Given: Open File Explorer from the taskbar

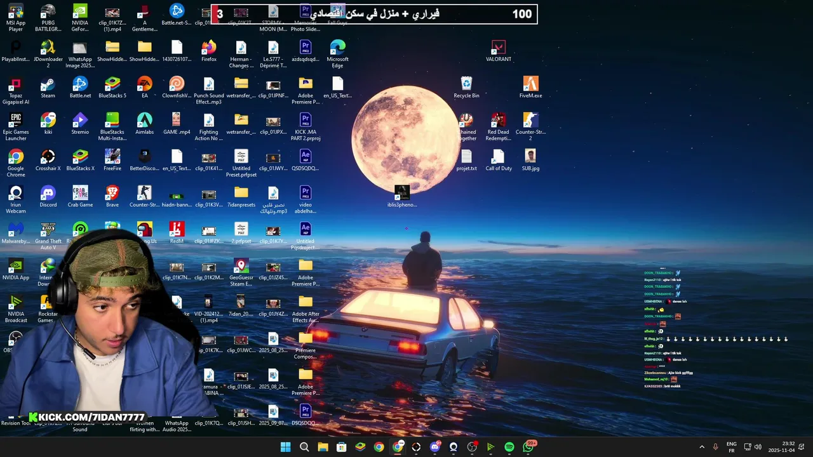Looking at the screenshot, I should click(323, 447).
